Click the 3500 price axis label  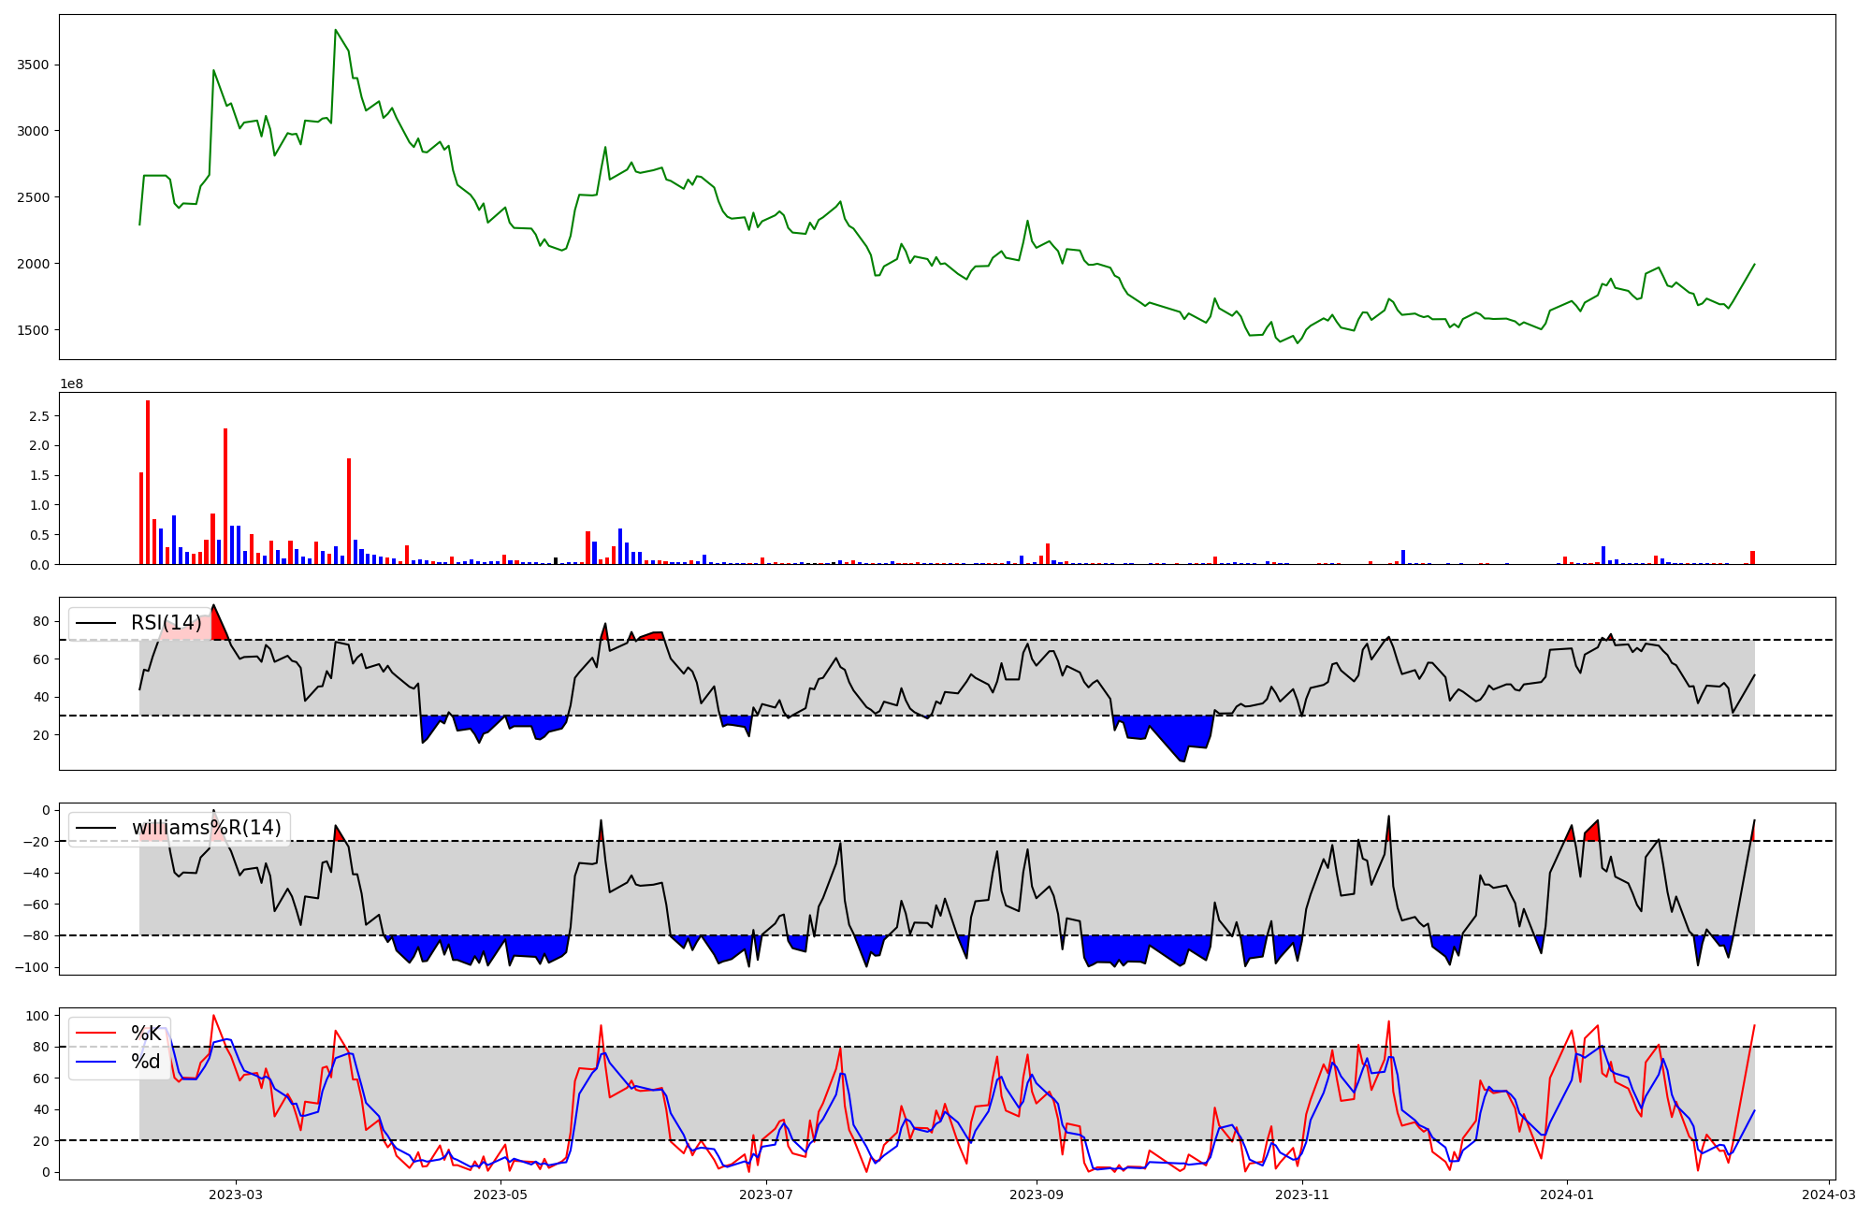click(x=33, y=65)
